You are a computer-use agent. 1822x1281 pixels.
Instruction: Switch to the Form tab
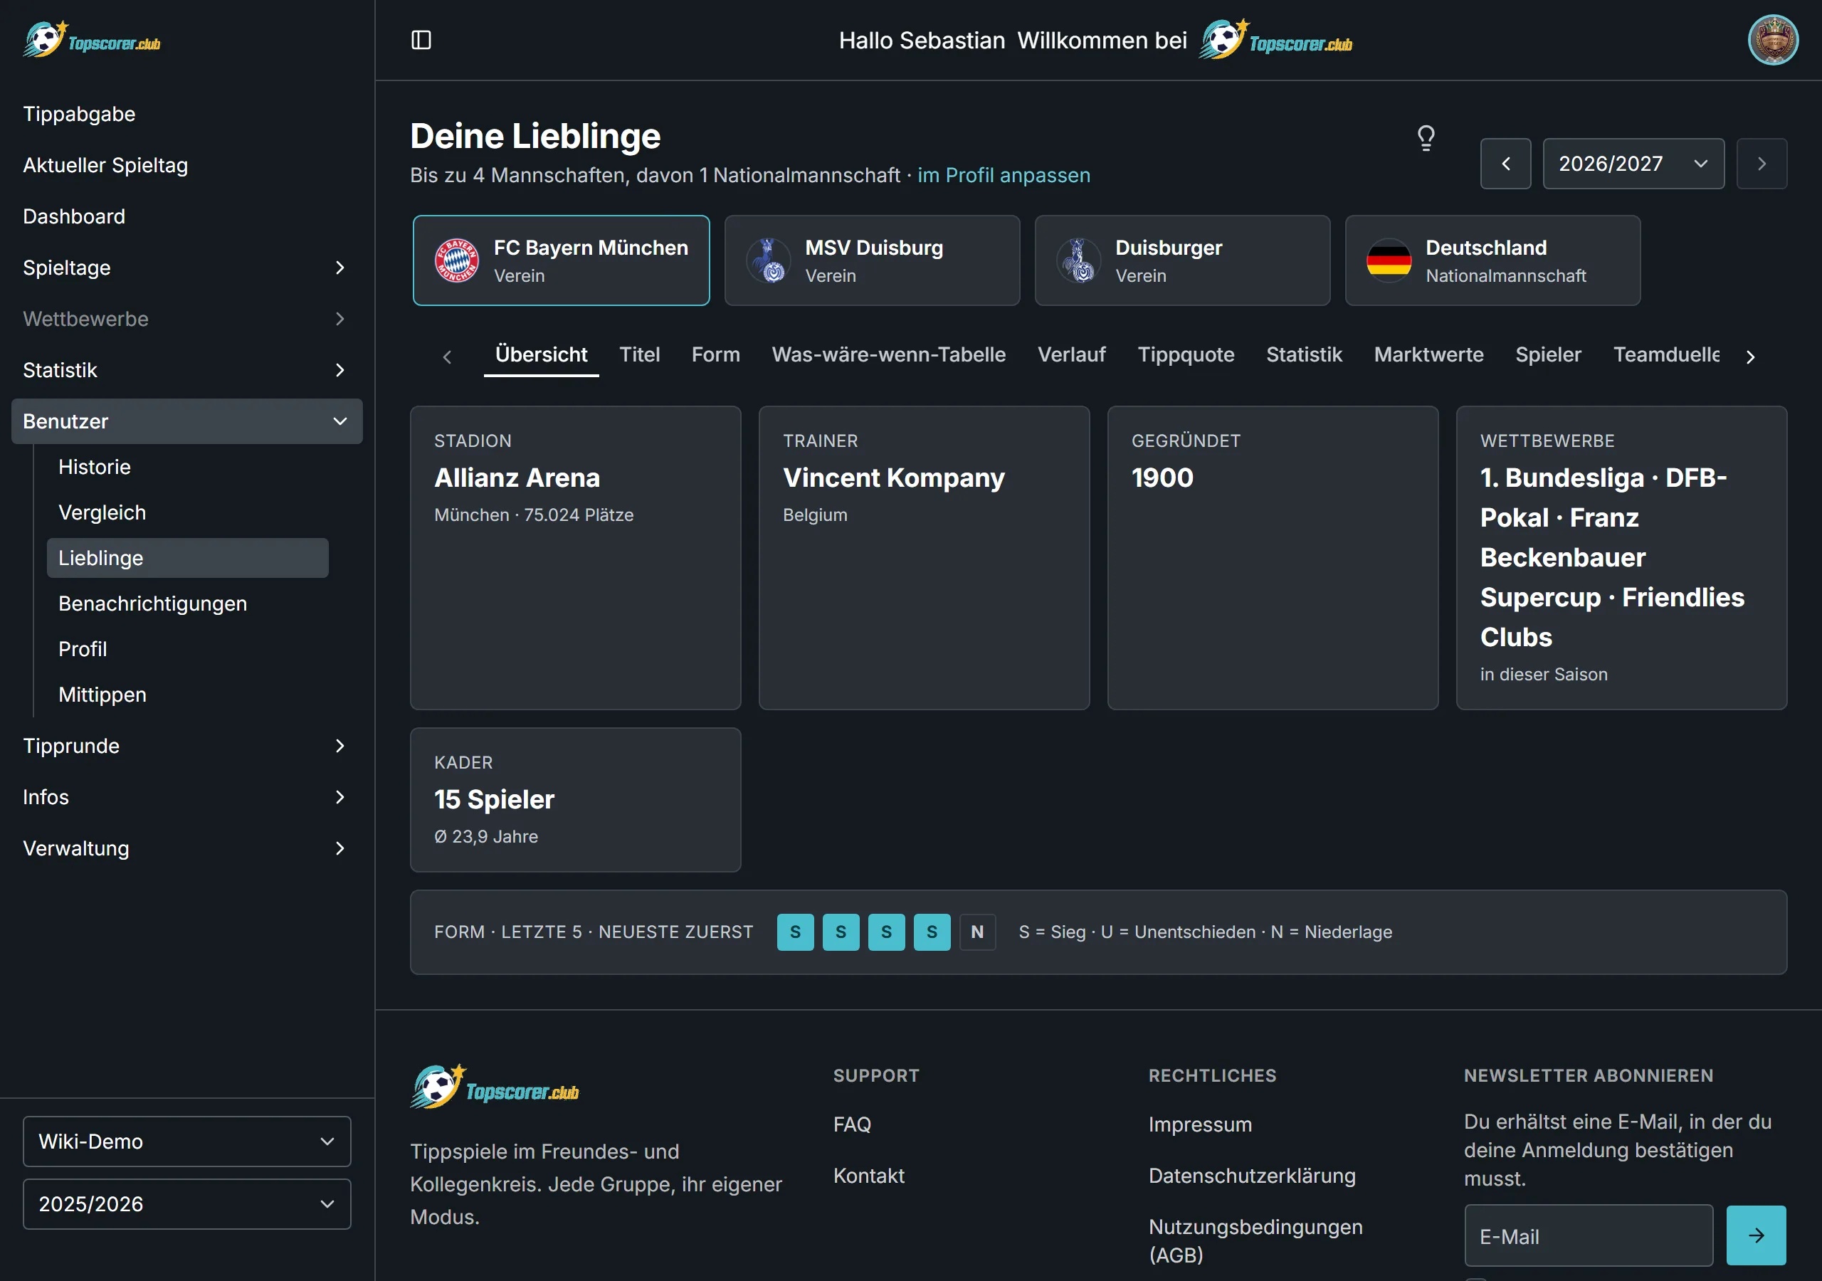(716, 355)
